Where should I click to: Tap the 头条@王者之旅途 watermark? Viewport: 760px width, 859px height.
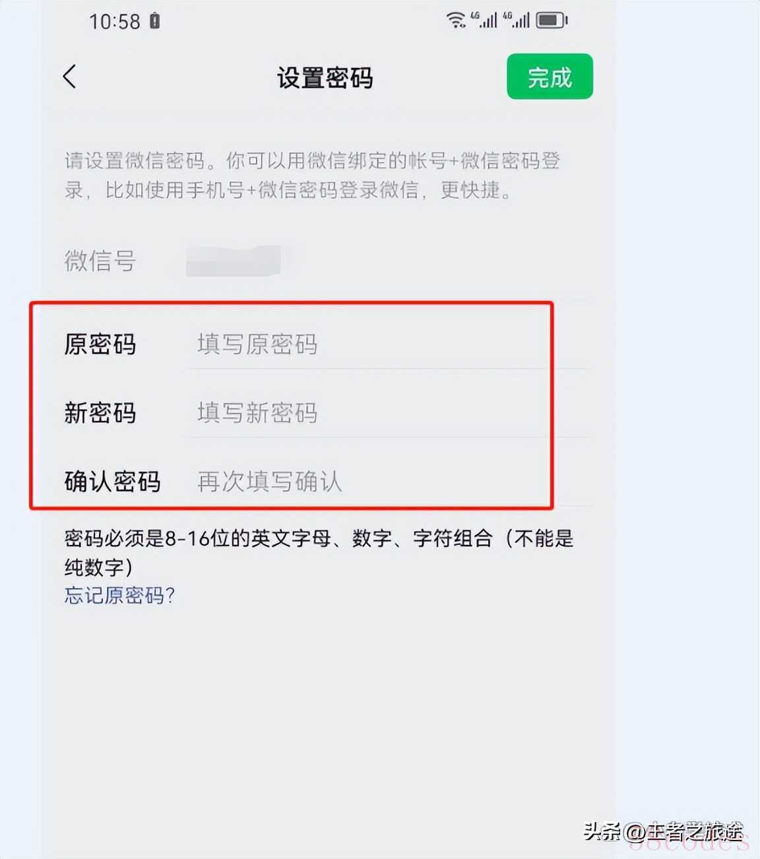tap(664, 831)
